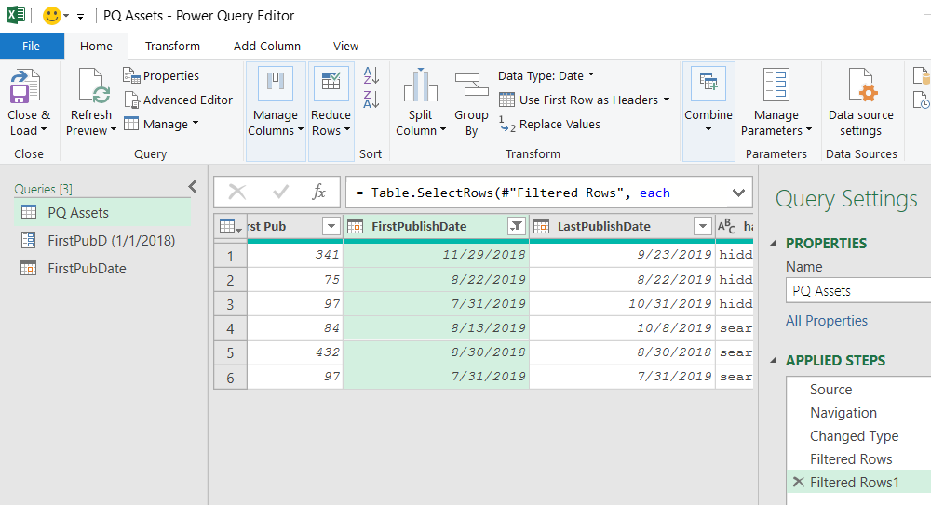Click the FirstPublishDate date type icon
The image size is (931, 505).
[x=355, y=226]
